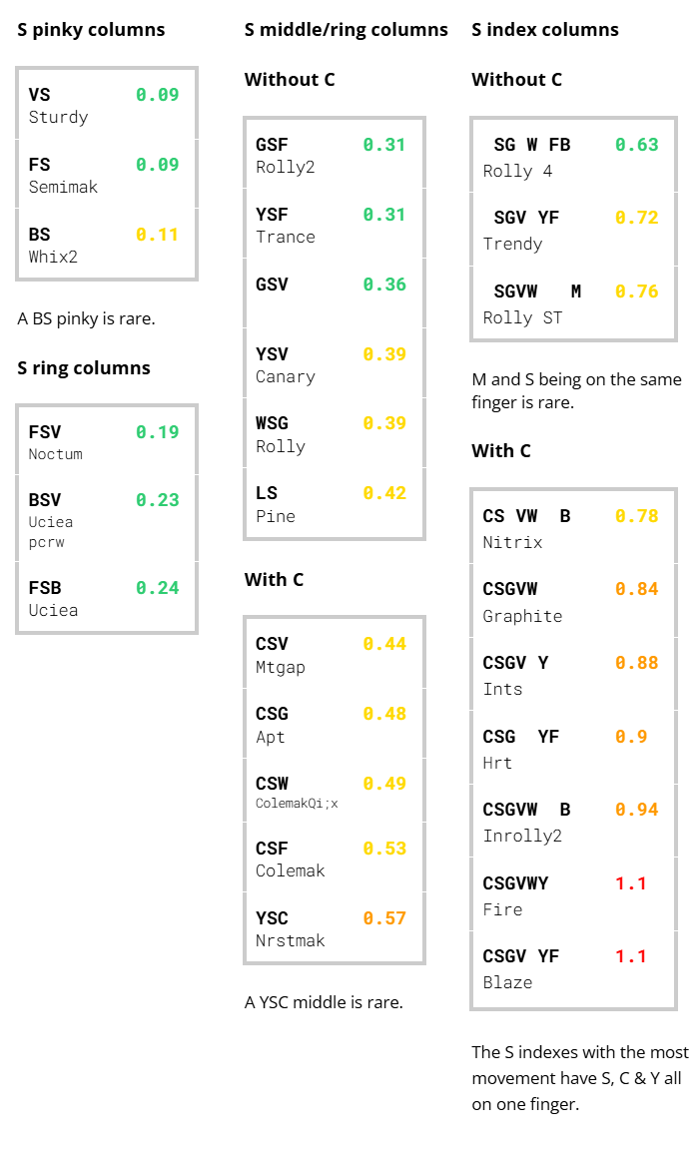Click the FSB column label

(45, 588)
